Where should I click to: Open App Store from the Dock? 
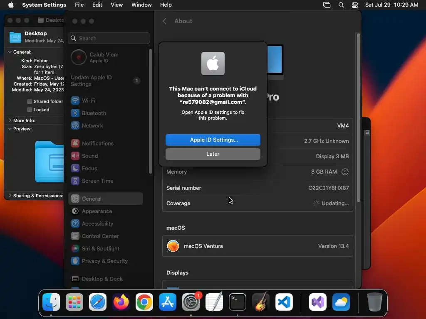[x=168, y=302]
